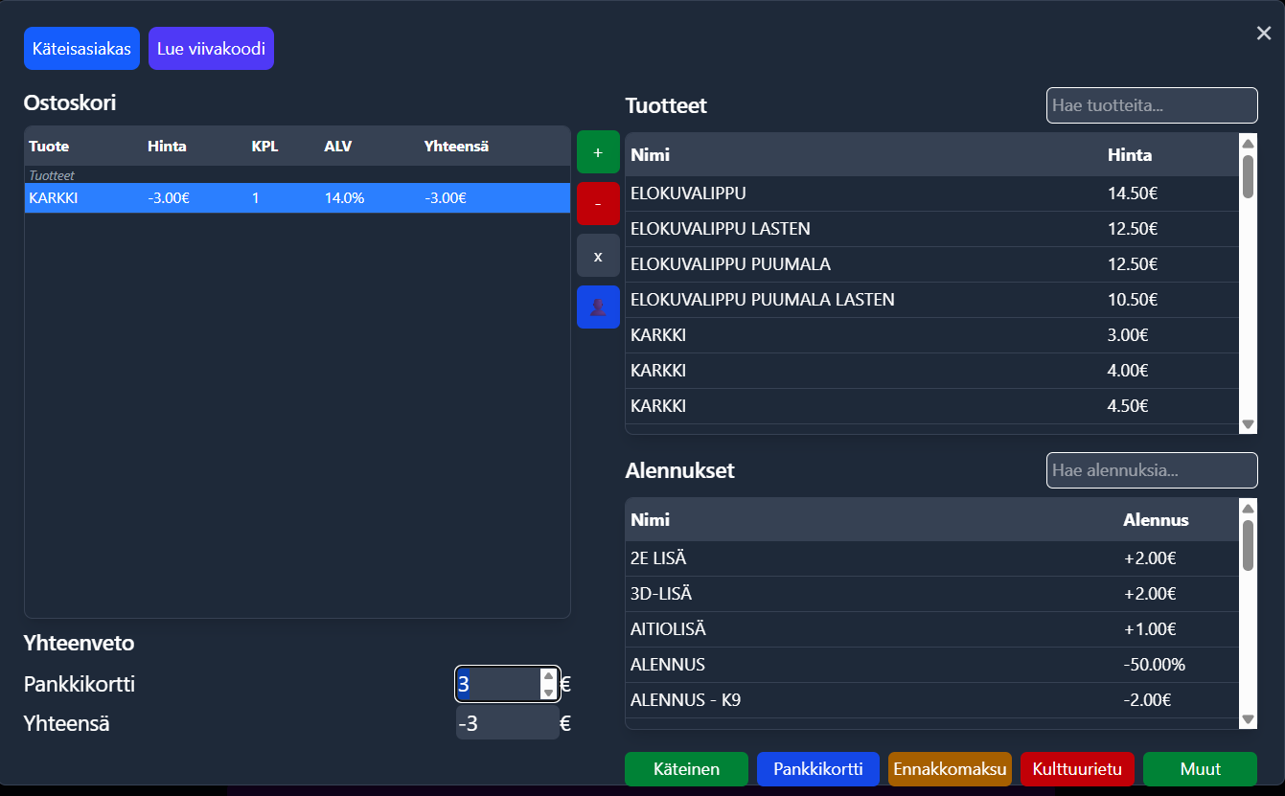
Task: Decrease Pankkikortti amount with down stepper arrow
Action: click(x=548, y=693)
